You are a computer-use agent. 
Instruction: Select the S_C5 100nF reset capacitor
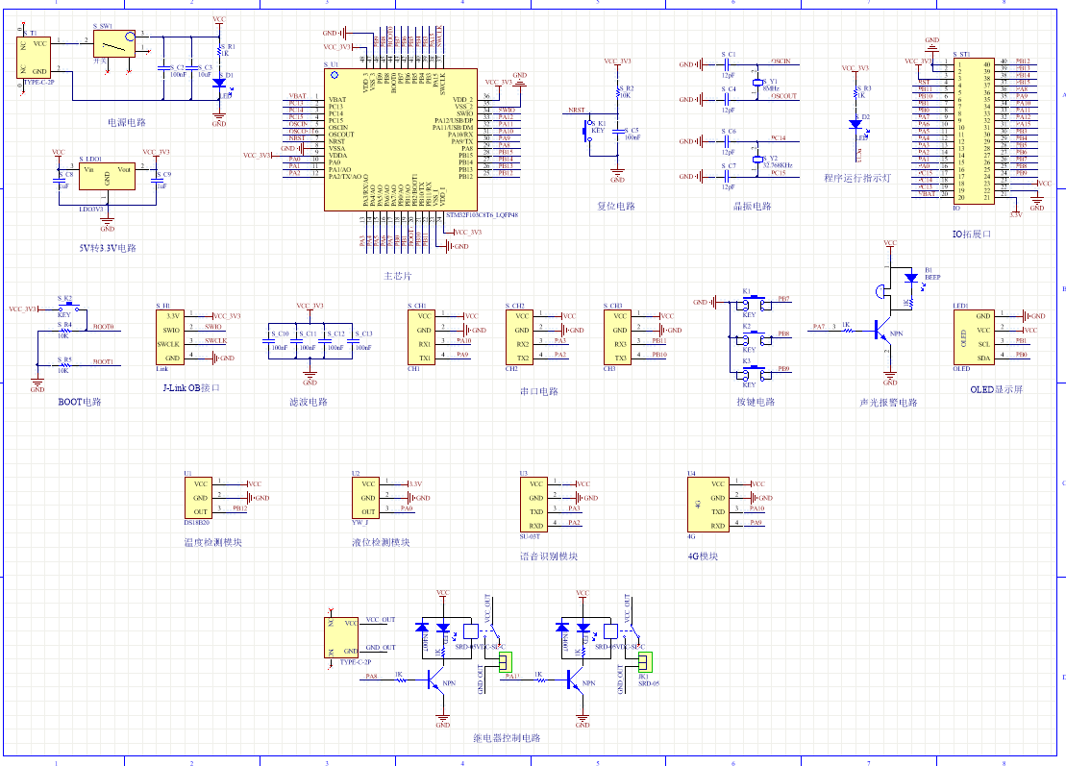tap(618, 131)
